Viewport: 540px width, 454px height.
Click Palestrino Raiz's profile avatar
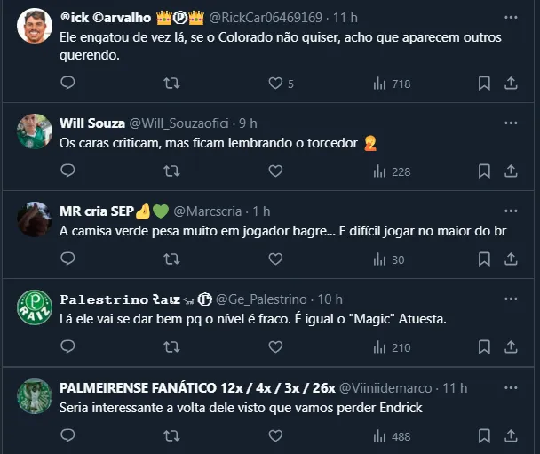(x=35, y=307)
